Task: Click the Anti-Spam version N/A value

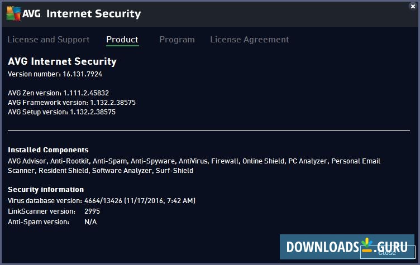Action: click(90, 222)
